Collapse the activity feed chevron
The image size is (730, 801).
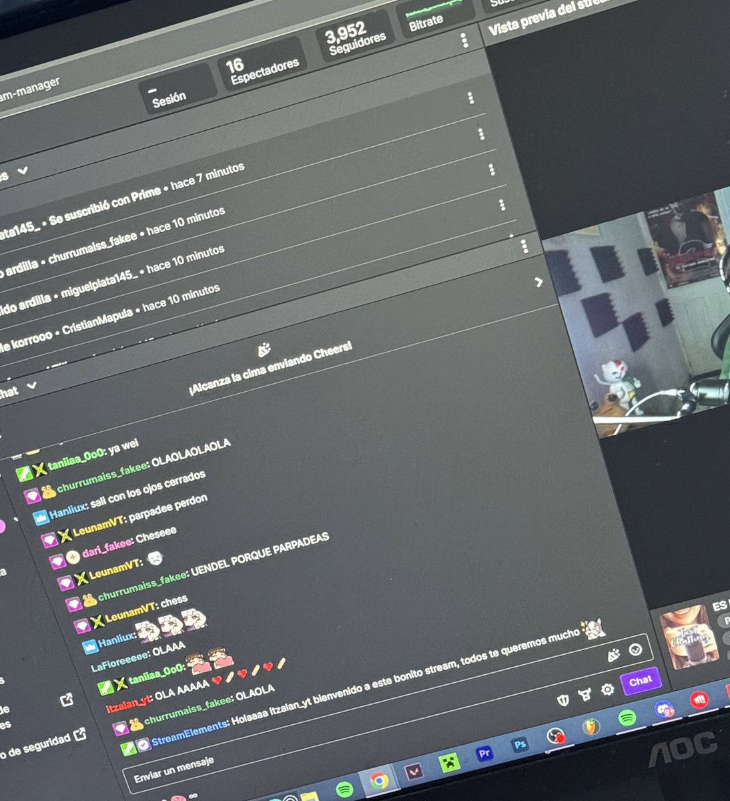[x=23, y=171]
